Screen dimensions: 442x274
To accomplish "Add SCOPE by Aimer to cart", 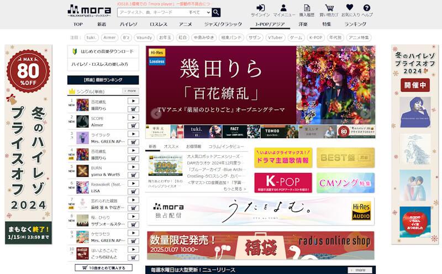I will point(133,125).
